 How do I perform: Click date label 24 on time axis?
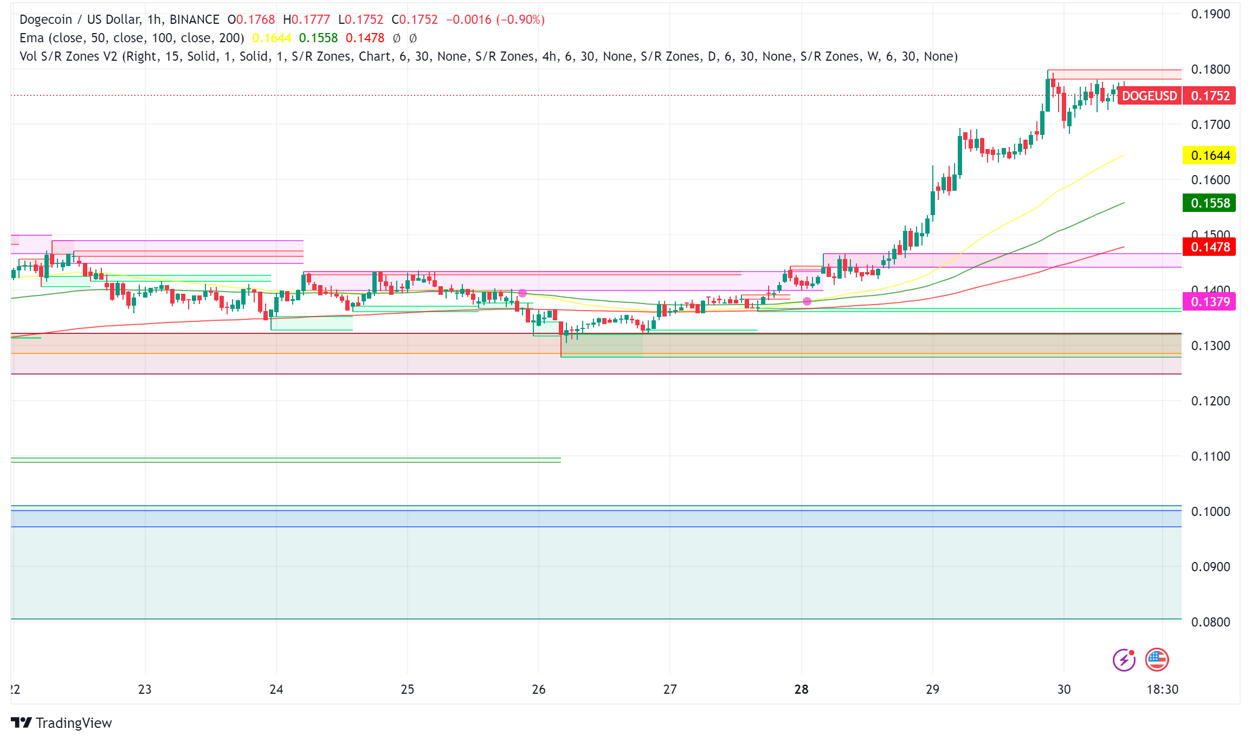(x=276, y=689)
